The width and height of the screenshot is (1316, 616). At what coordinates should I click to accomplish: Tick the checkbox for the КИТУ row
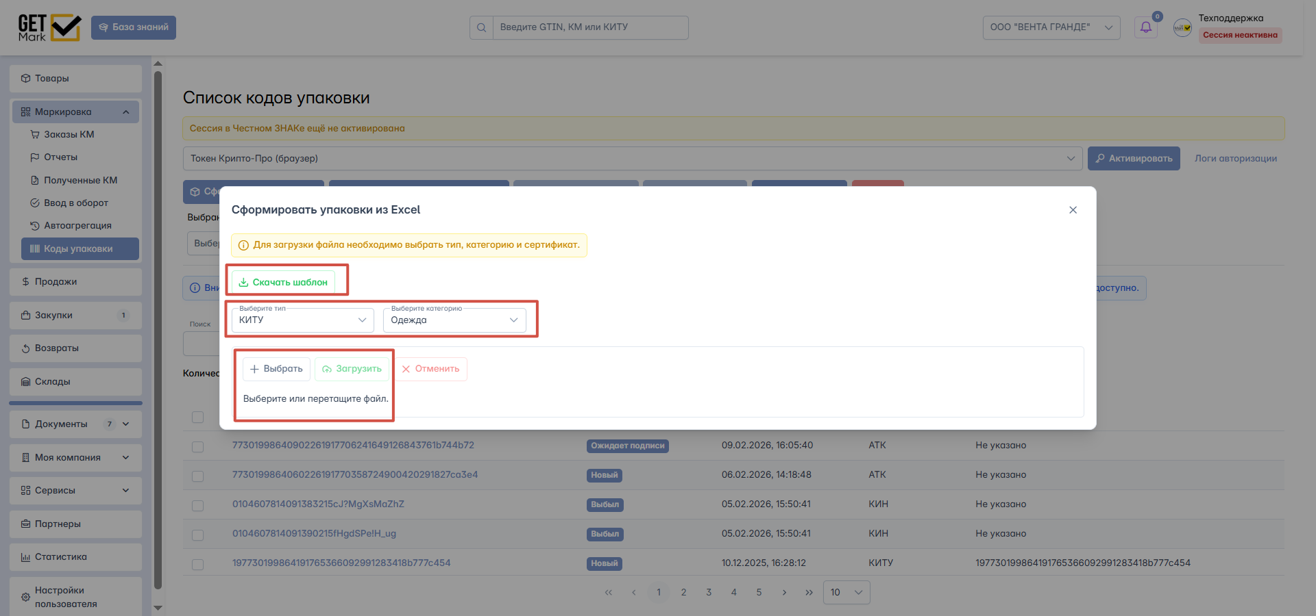pyautogui.click(x=198, y=564)
